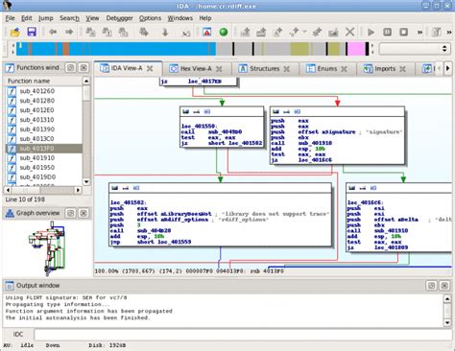Close the Imports tab
Viewport: 455px width, 351px height.
(x=403, y=69)
